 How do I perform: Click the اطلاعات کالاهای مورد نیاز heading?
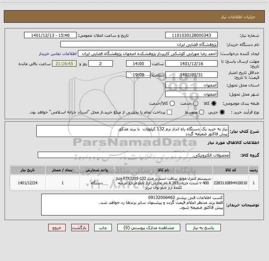tap(233, 143)
